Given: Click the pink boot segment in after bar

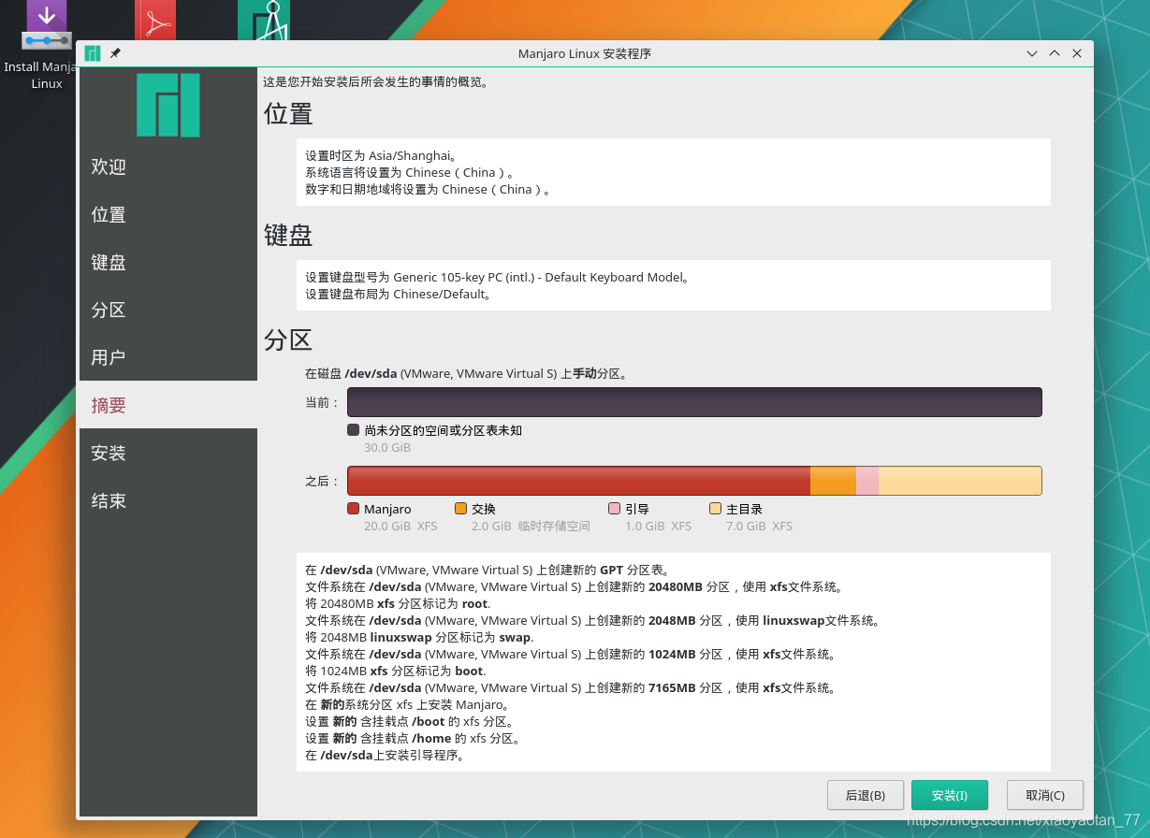Looking at the screenshot, I should (x=867, y=481).
